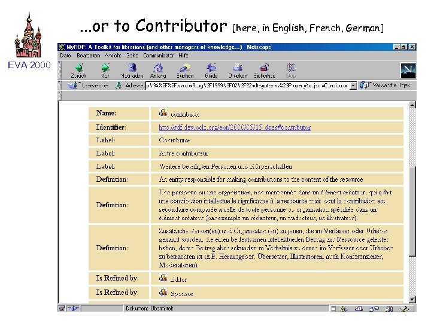Click the Guide toolbar icon
431x323 pixels.
211,67
